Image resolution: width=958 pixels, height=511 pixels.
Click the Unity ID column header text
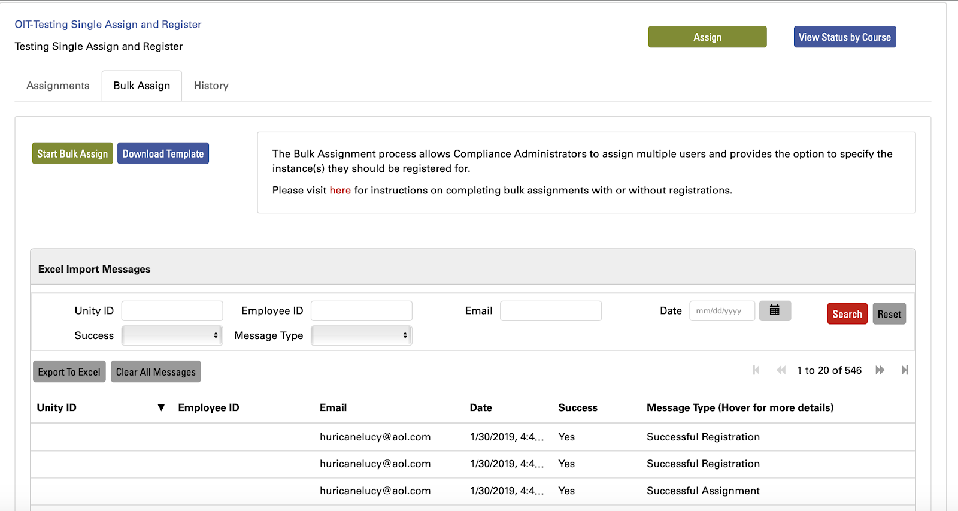57,407
